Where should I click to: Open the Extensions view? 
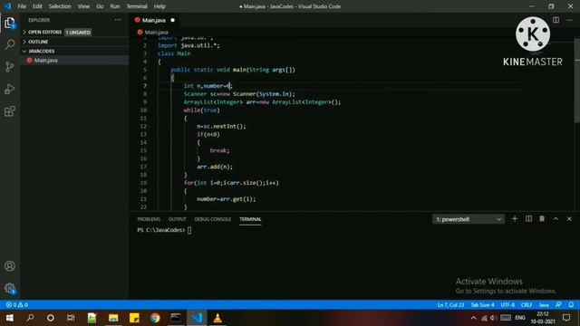point(10,110)
